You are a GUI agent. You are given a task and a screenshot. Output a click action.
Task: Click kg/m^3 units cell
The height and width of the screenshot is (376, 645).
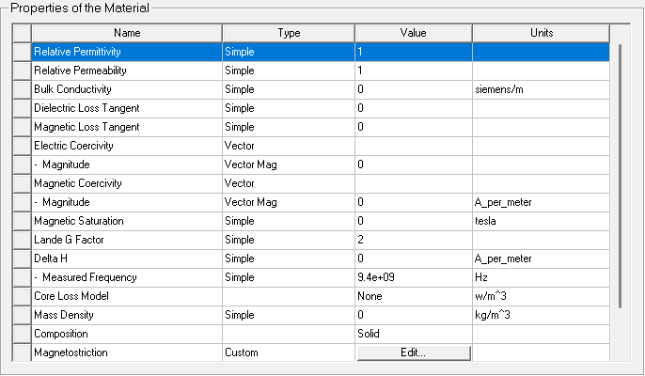pos(542,315)
